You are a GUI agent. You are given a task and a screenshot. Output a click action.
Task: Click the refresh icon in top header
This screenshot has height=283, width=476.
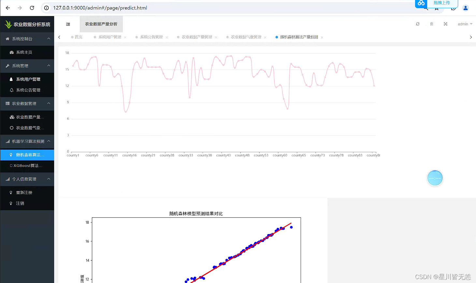[x=418, y=24]
